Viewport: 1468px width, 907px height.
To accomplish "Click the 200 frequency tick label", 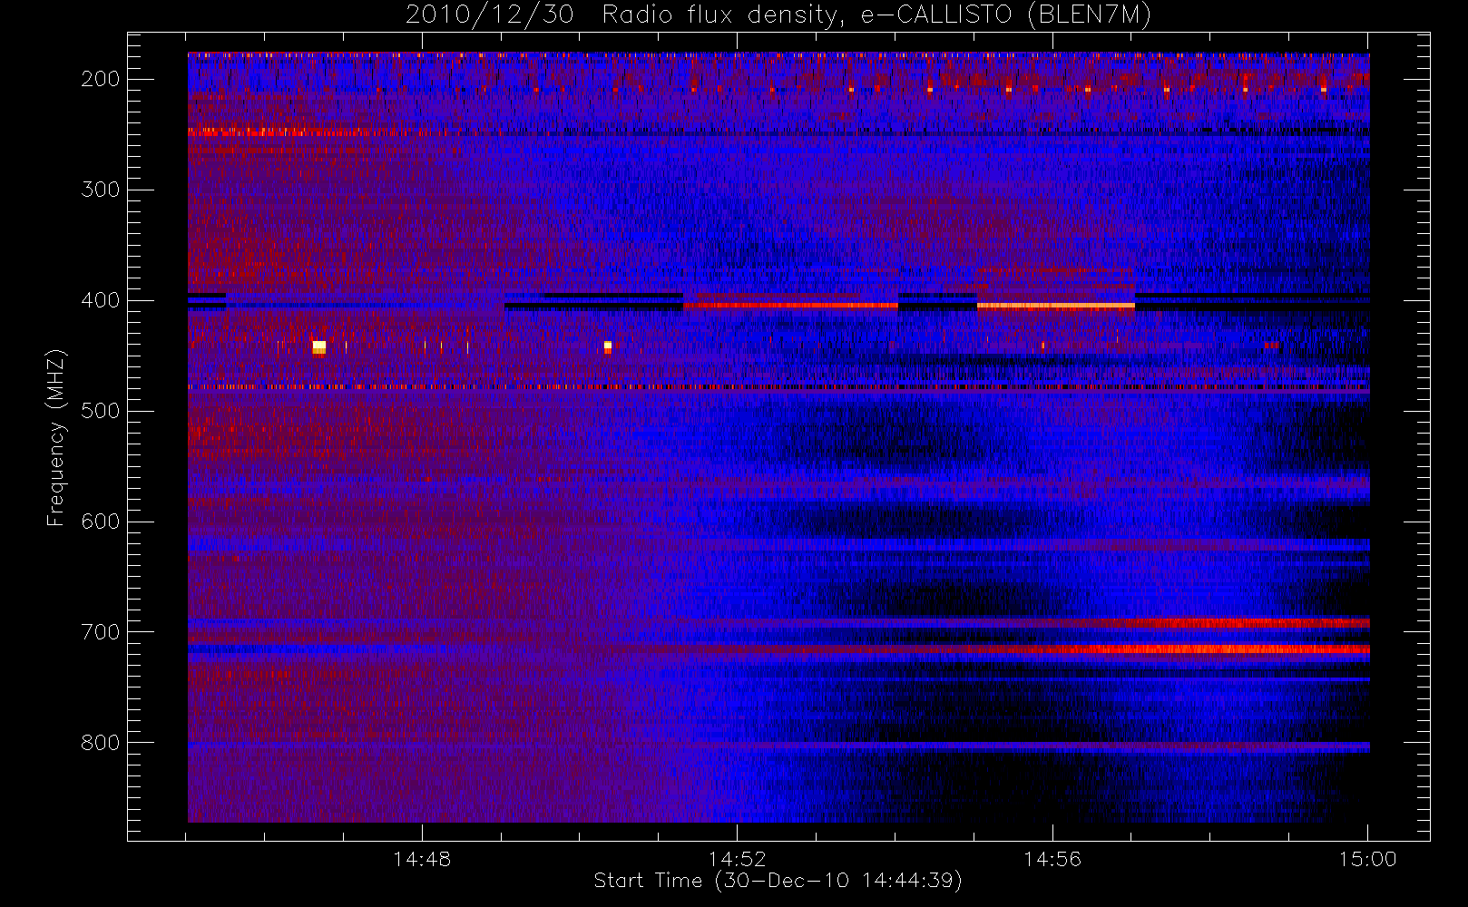I will point(101,79).
